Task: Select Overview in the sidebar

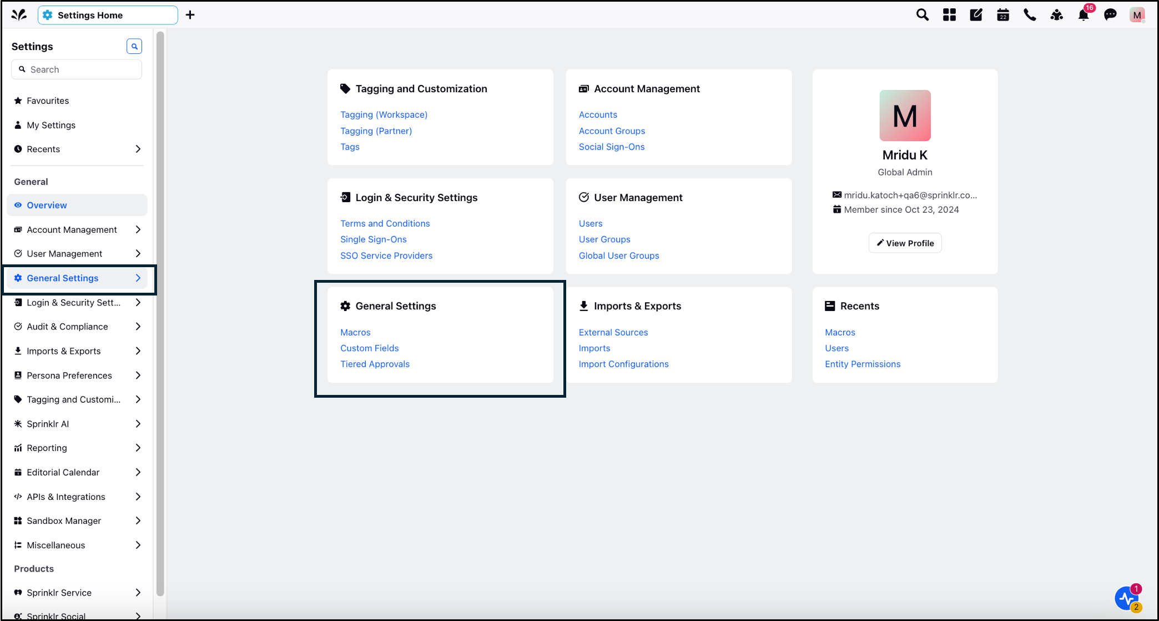Action: [x=77, y=205]
